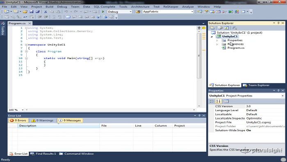Sort Error List by File column header

(116, 125)
